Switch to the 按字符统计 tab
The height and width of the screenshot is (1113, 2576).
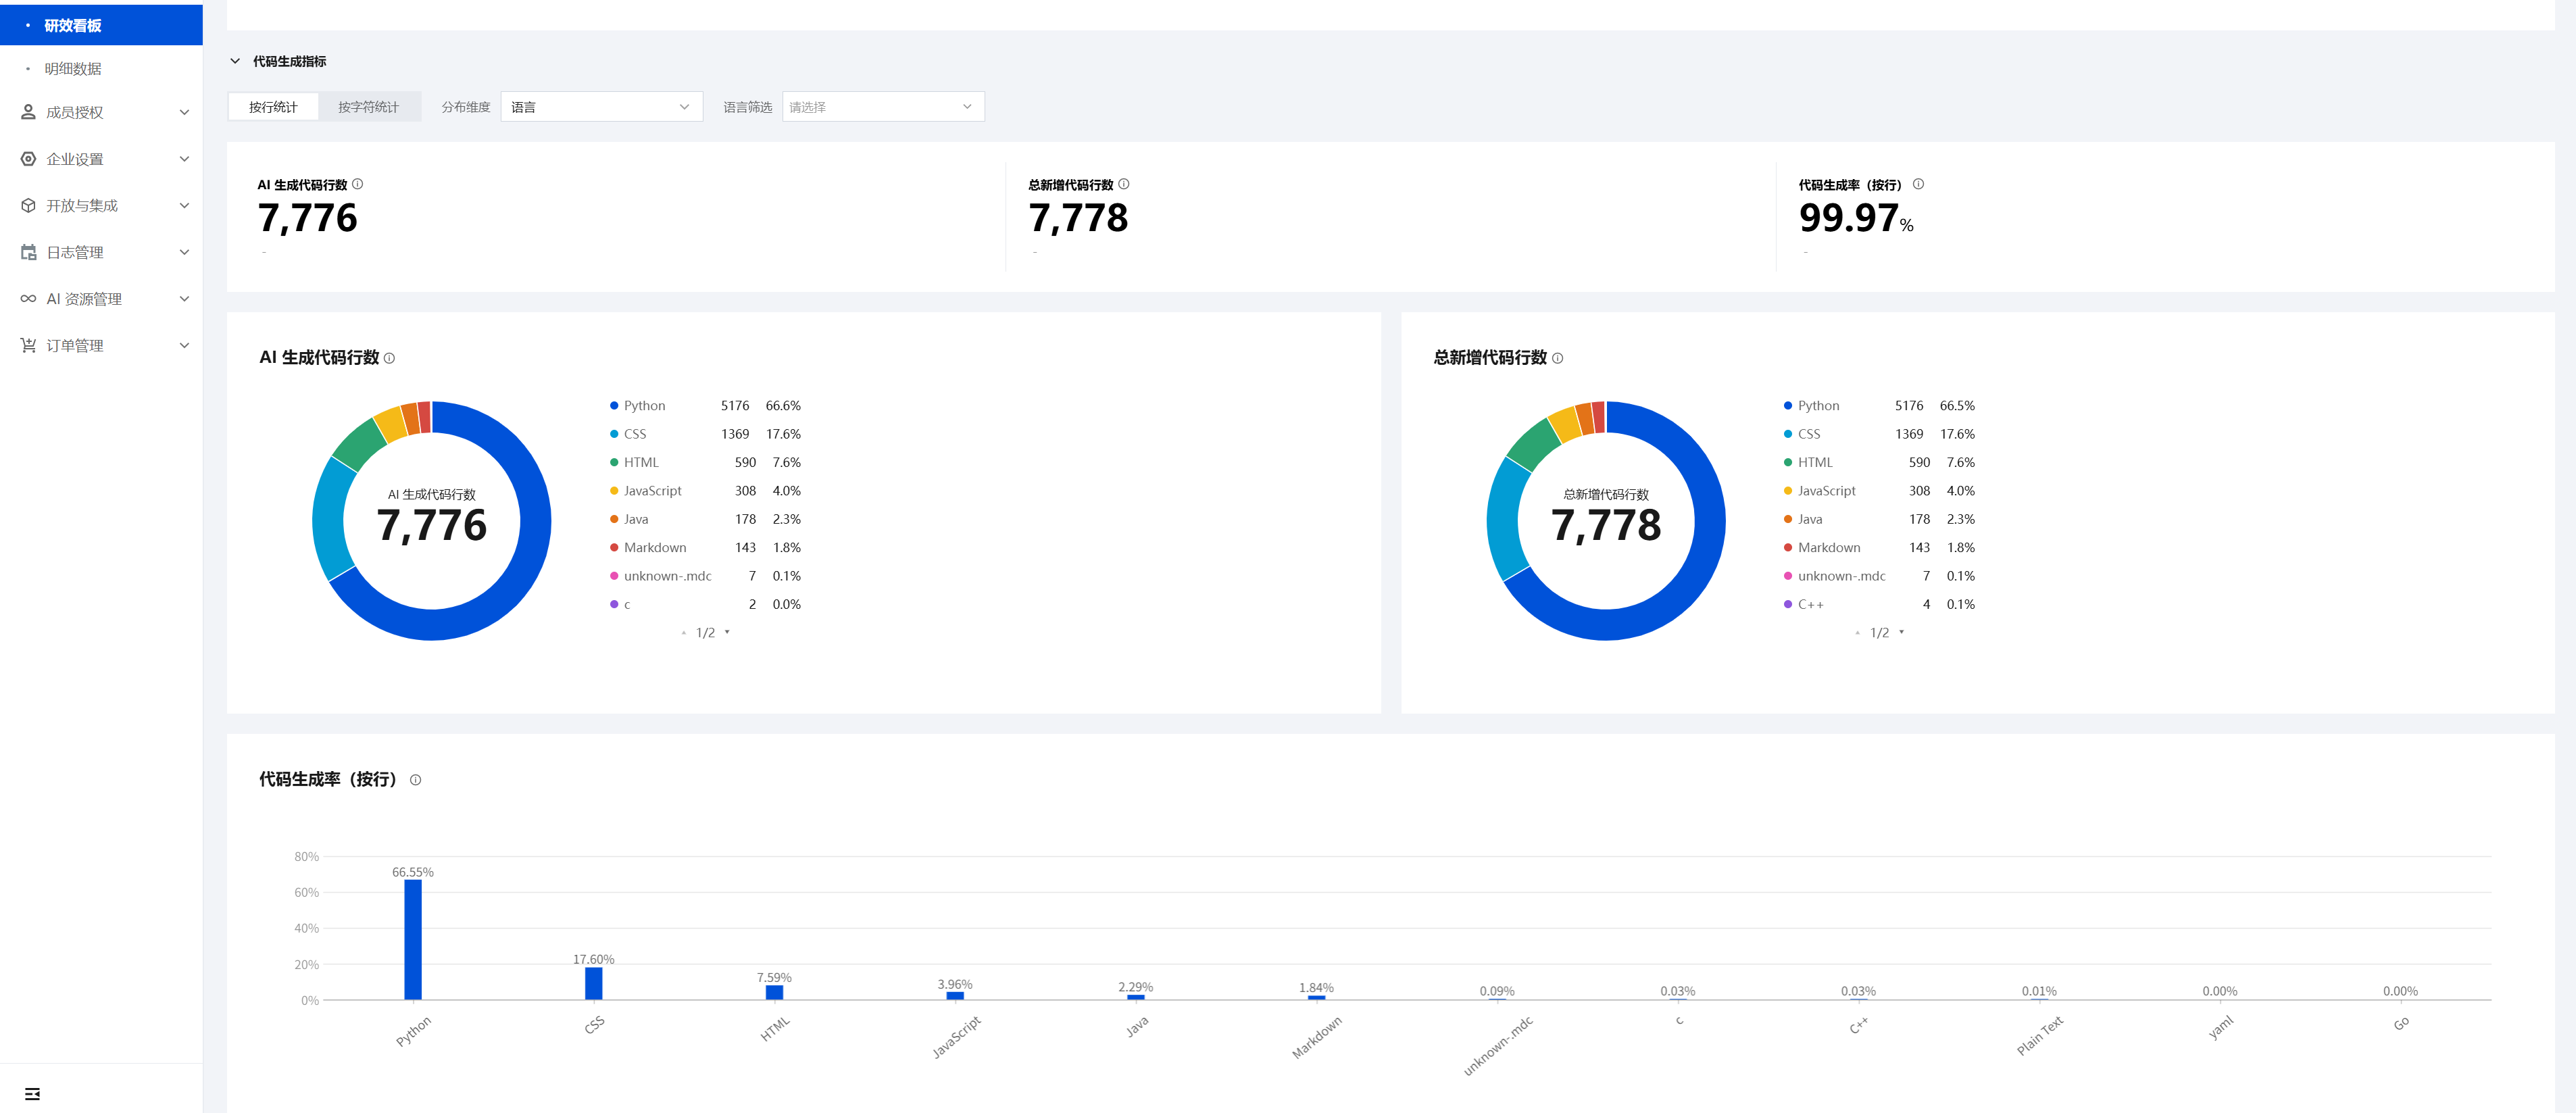tap(368, 107)
